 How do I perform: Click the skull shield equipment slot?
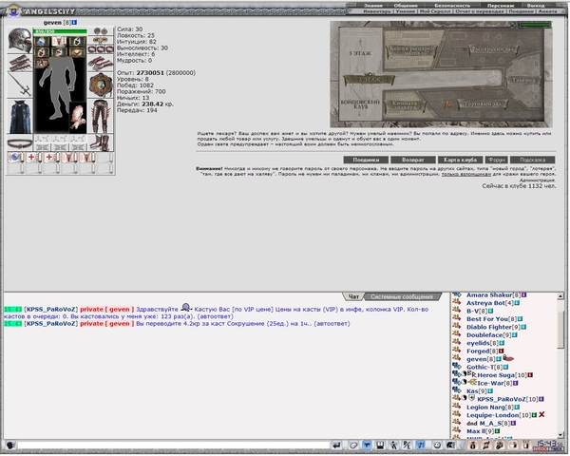[x=101, y=85]
